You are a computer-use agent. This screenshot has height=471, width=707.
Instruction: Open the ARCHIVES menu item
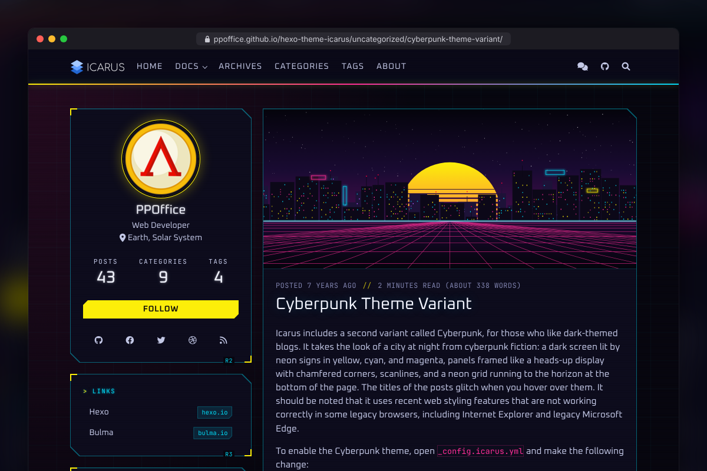[240, 67]
